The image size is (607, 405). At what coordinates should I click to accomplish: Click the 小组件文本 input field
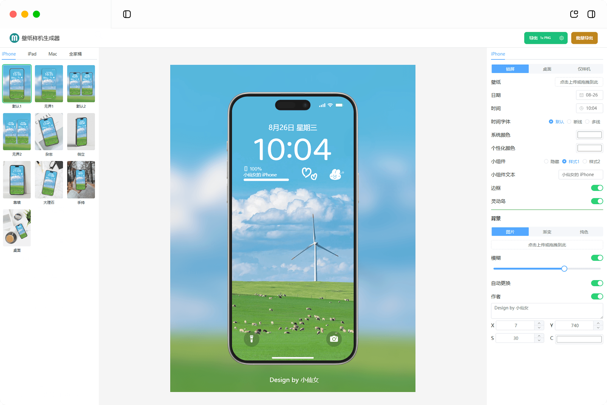pos(581,174)
